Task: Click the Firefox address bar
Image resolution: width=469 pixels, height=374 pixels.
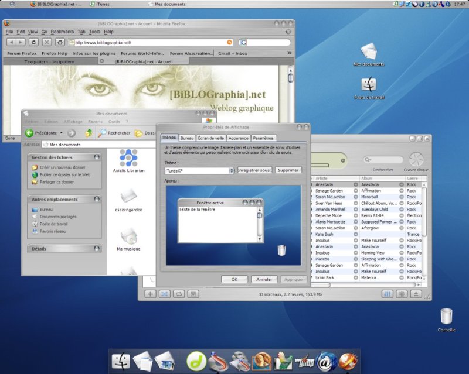Action: [x=151, y=43]
